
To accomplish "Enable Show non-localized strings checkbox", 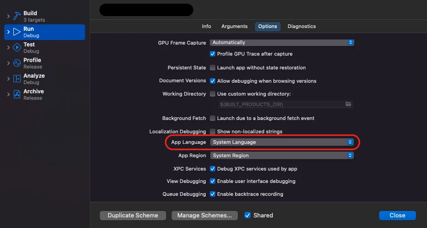I will [x=213, y=131].
